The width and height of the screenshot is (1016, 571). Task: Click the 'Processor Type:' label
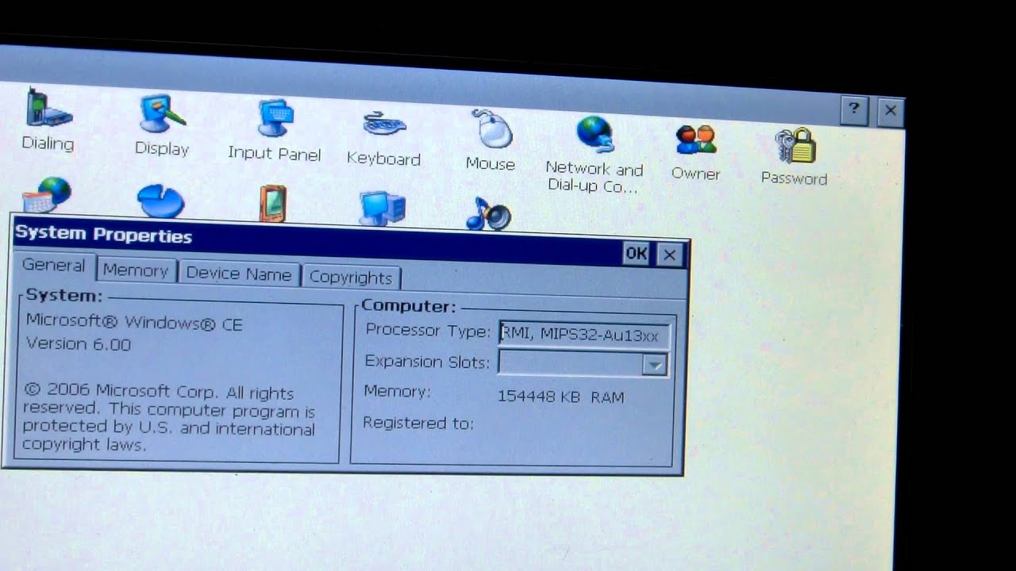click(428, 331)
